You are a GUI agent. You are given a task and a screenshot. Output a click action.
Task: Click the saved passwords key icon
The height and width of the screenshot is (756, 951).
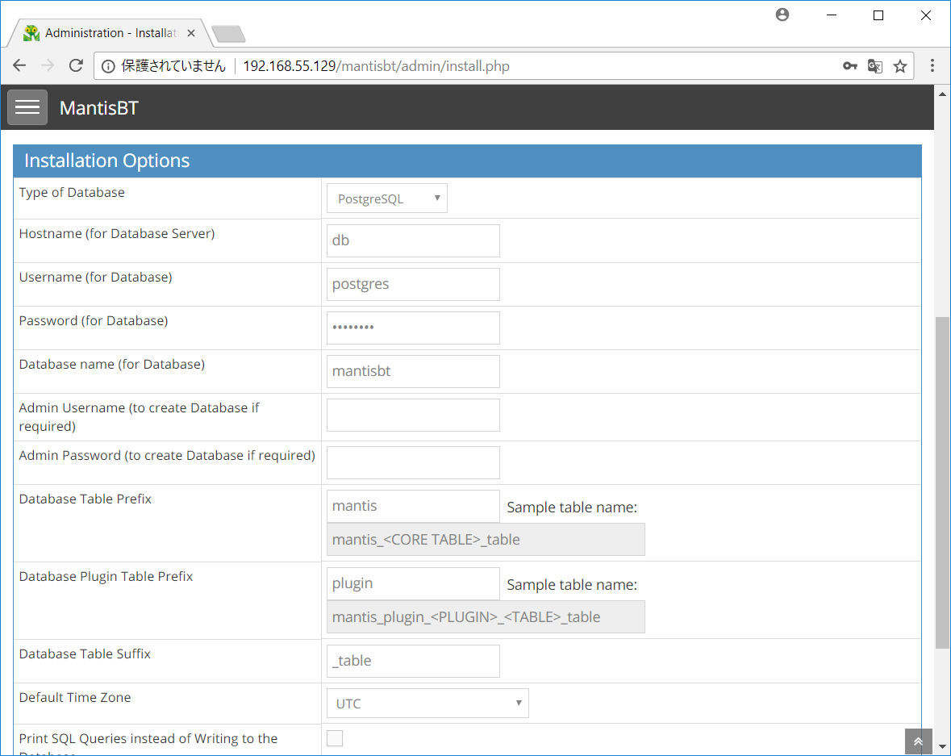850,65
